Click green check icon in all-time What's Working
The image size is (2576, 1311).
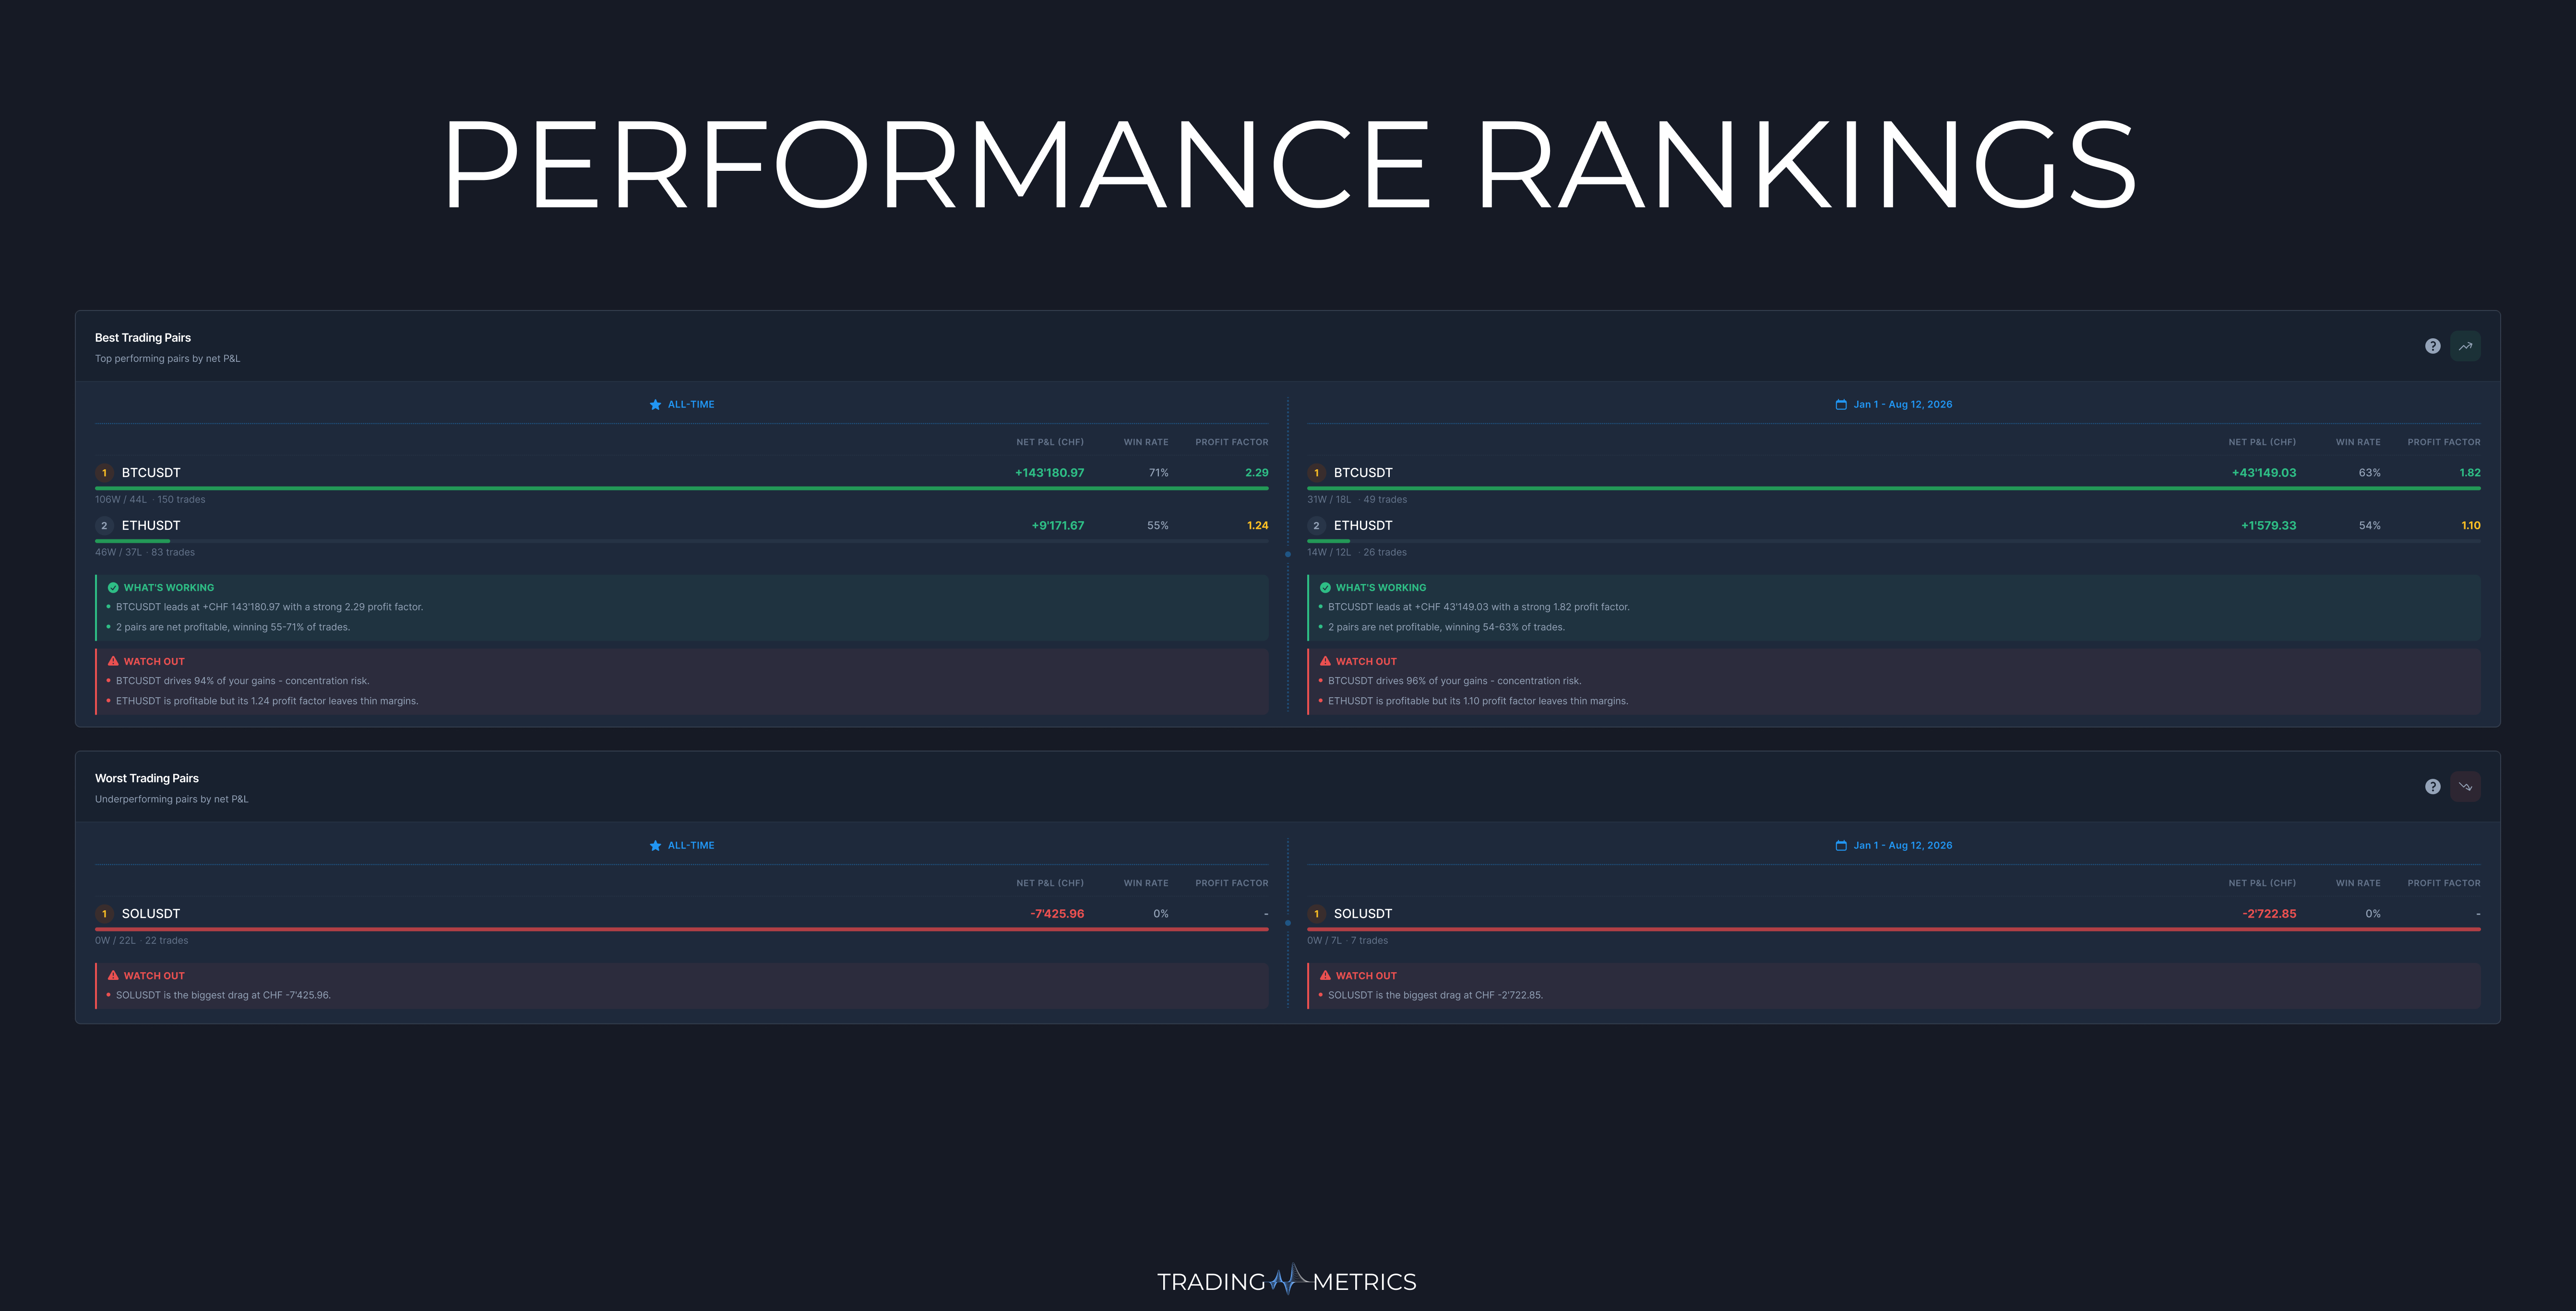coord(113,588)
